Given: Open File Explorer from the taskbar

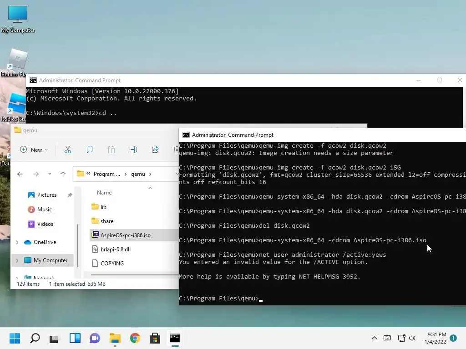Looking at the screenshot, I should [115, 338].
